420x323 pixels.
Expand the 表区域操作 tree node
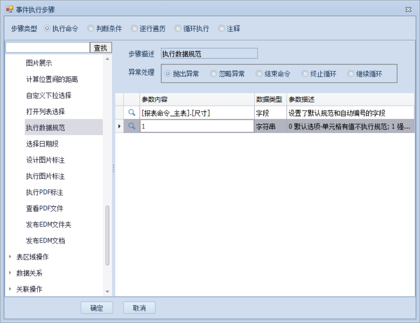coord(10,257)
